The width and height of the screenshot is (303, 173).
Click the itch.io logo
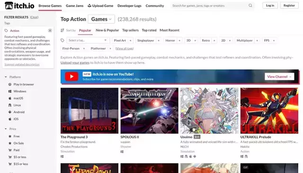pyautogui.click(x=19, y=6)
